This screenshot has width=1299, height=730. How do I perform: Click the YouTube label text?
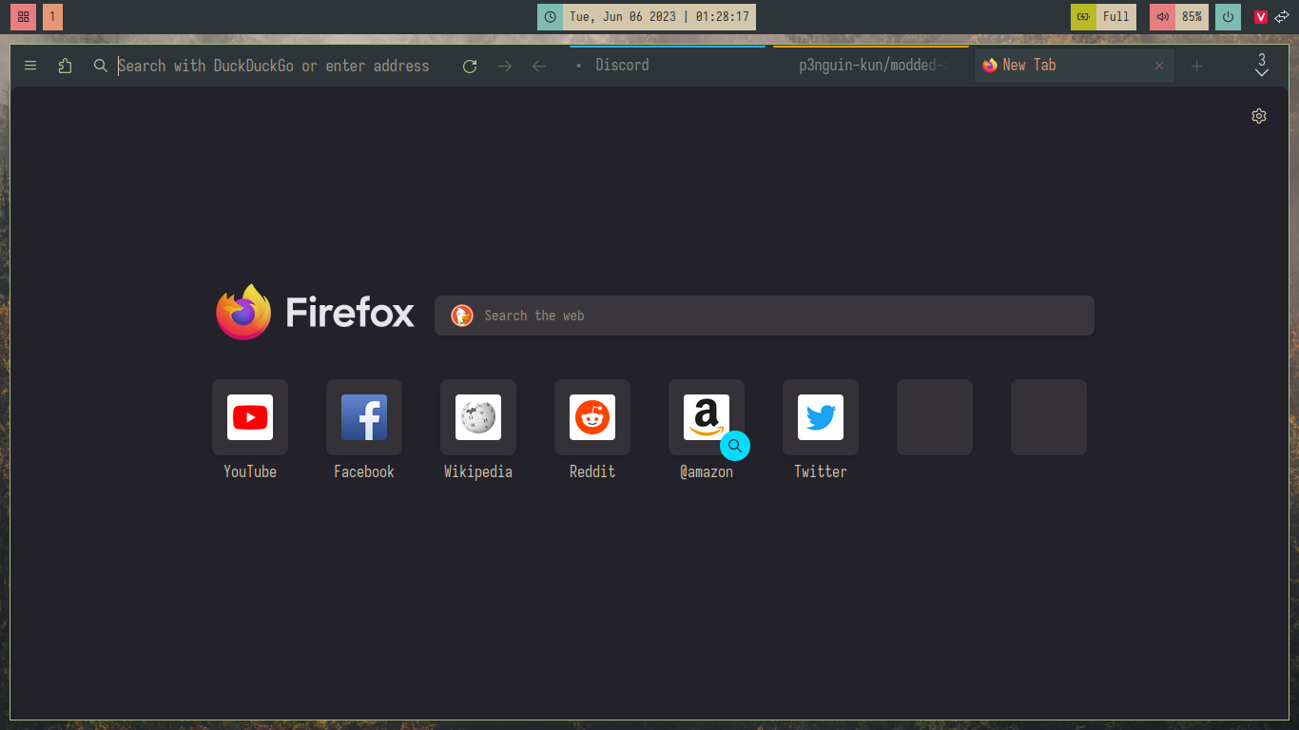point(250,471)
